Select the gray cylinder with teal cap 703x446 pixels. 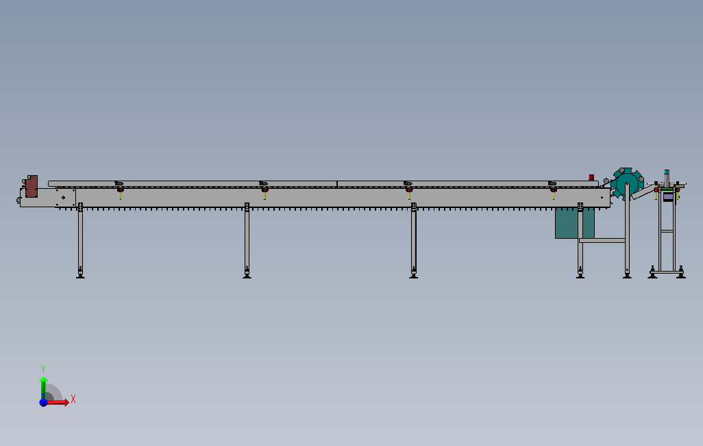pos(667,179)
